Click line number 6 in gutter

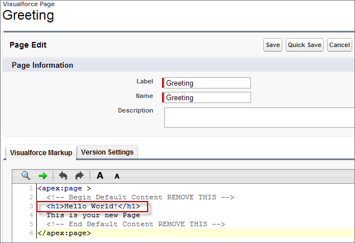31,233
